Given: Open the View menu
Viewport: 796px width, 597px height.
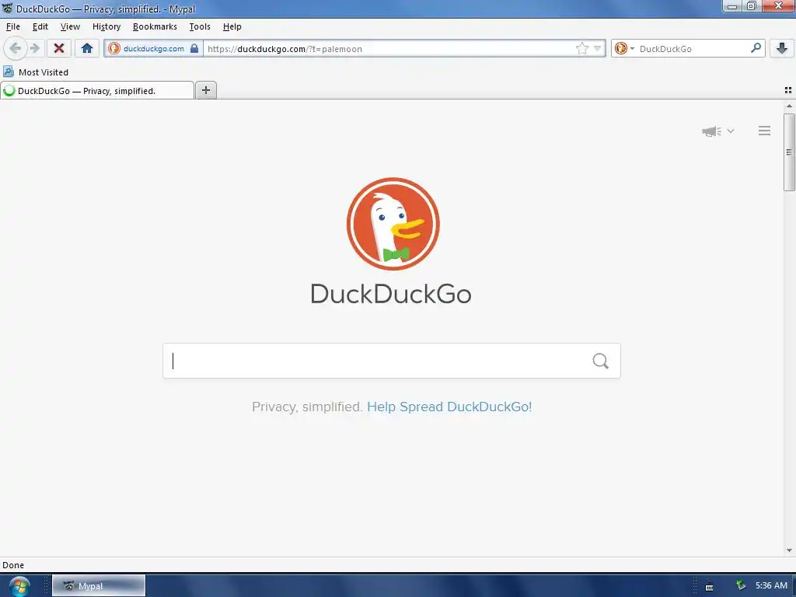Looking at the screenshot, I should (70, 26).
